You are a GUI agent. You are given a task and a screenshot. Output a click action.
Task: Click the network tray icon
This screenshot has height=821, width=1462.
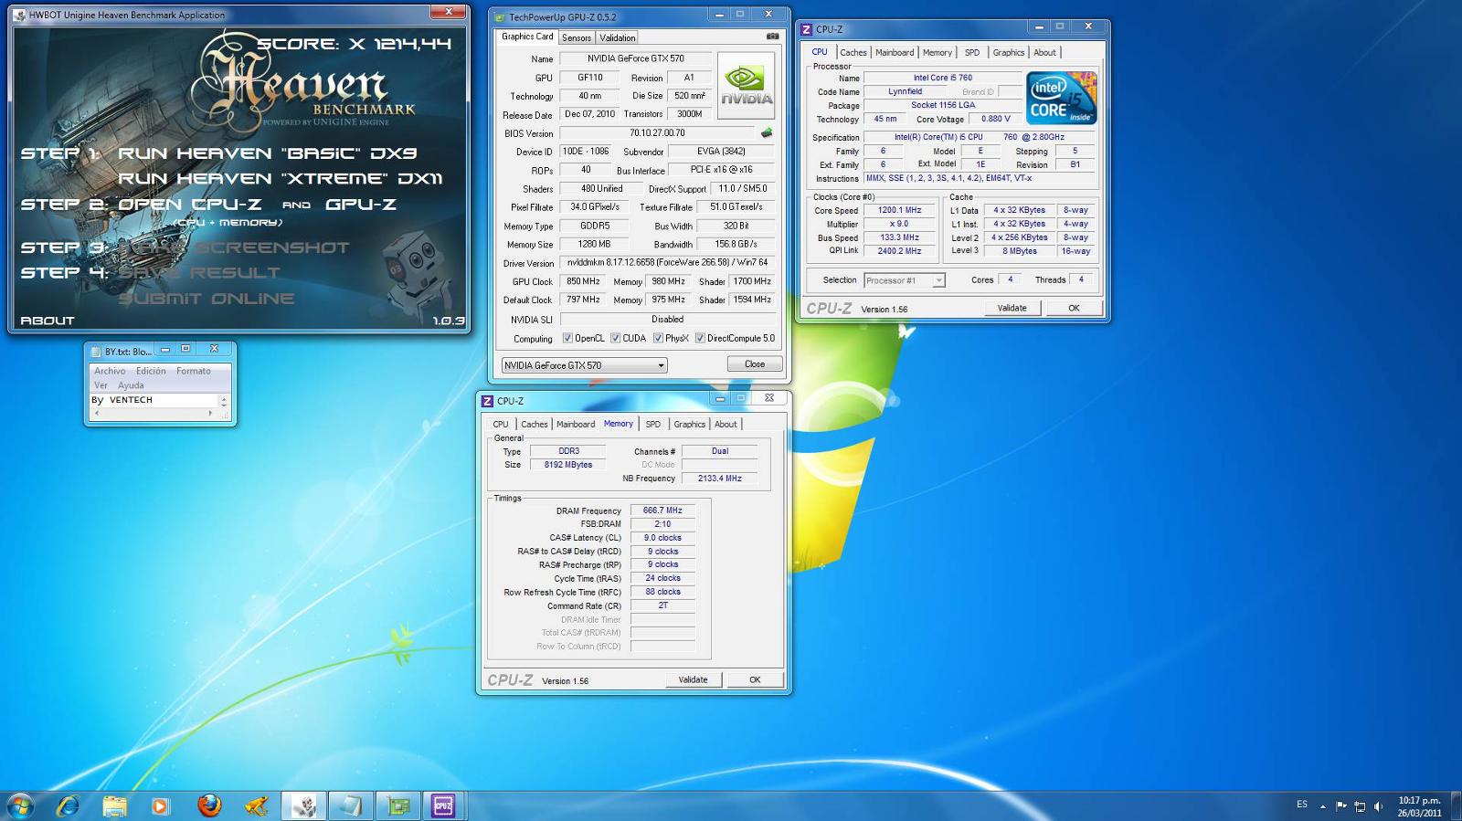click(x=1360, y=805)
